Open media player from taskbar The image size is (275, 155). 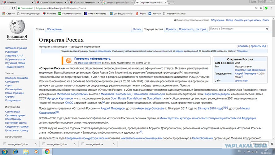coord(36,151)
